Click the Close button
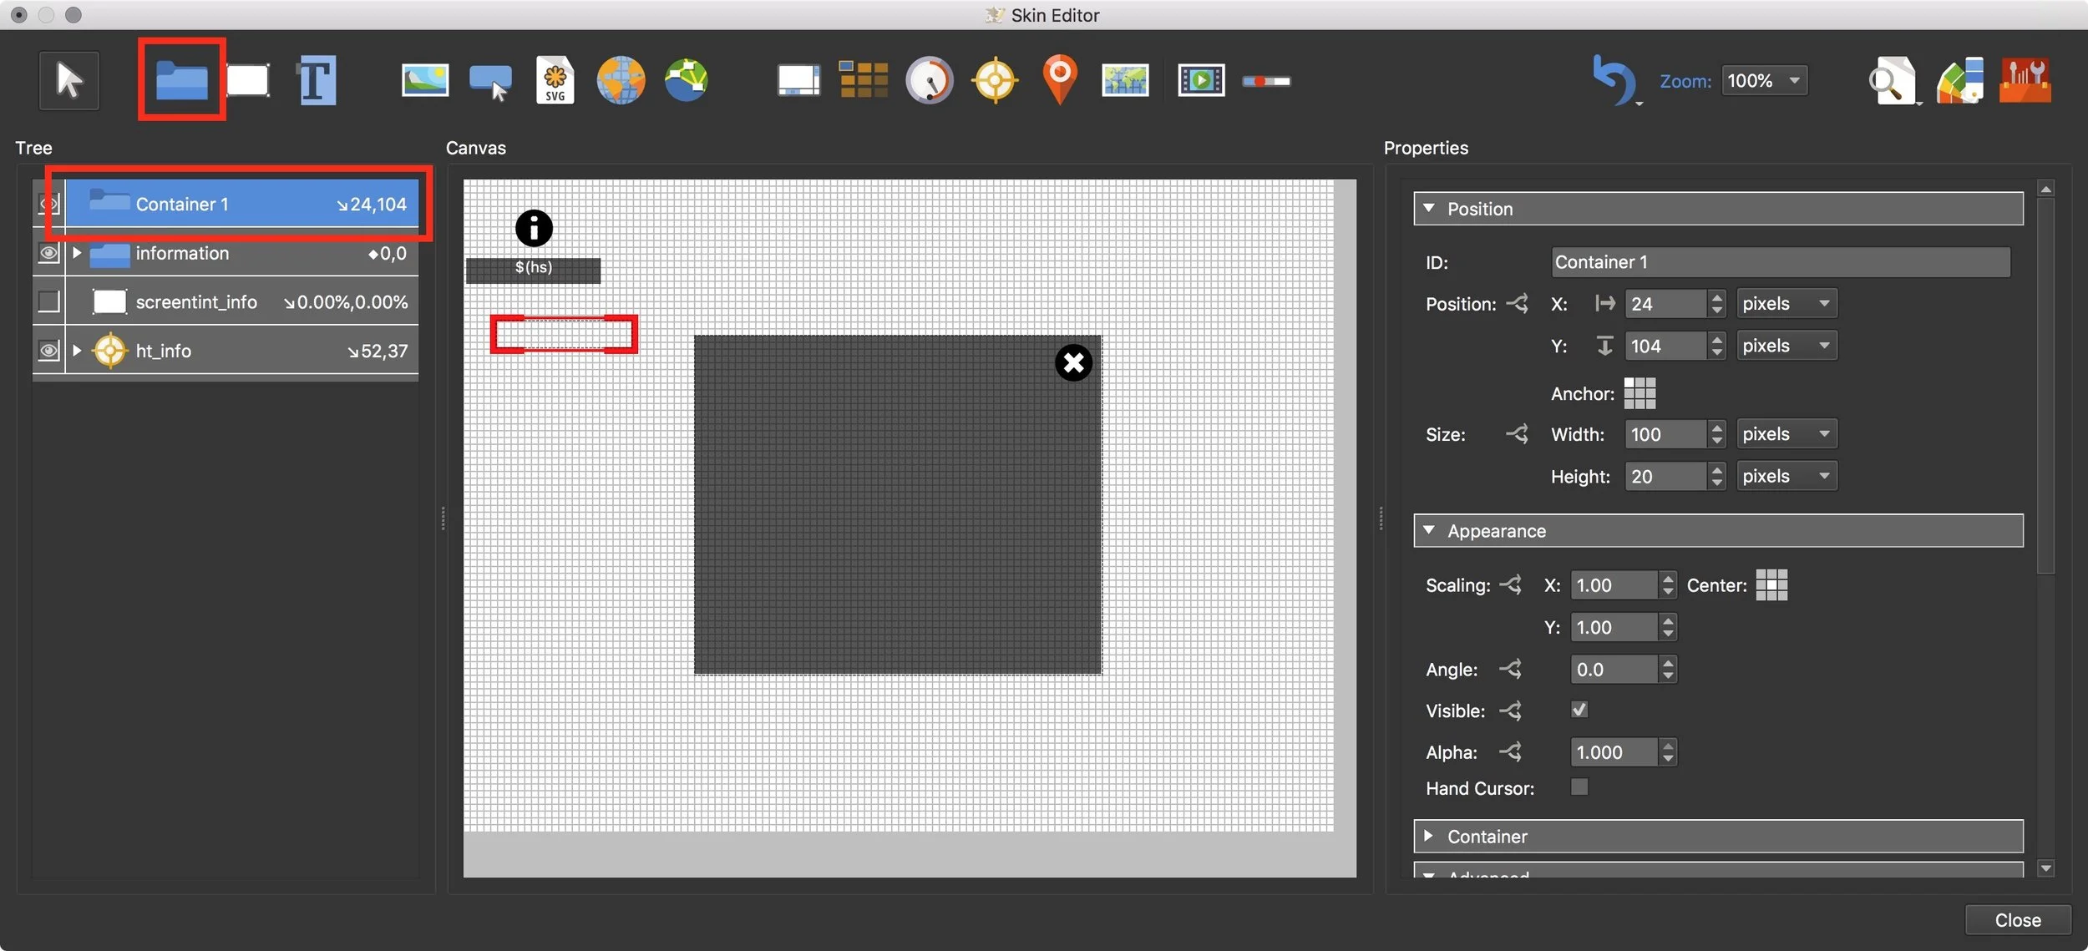Viewport: 2088px width, 951px height. pyautogui.click(x=2018, y=919)
